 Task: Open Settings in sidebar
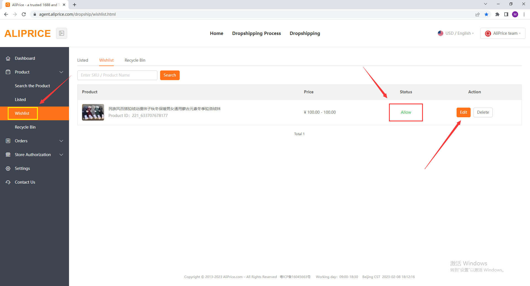(x=22, y=168)
